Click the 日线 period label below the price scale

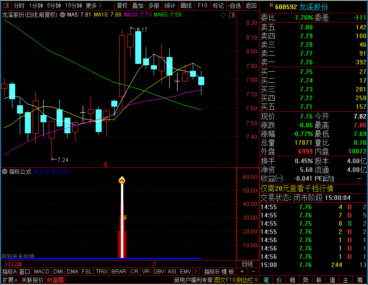[247, 264]
